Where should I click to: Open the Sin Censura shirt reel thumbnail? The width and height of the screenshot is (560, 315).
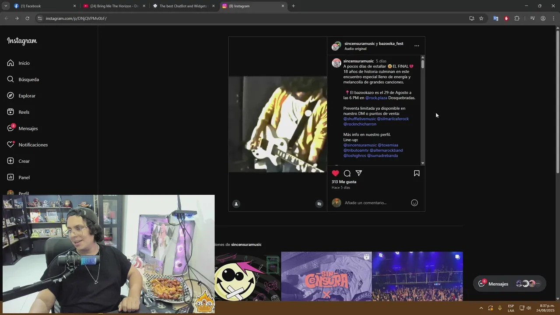pos(326,276)
